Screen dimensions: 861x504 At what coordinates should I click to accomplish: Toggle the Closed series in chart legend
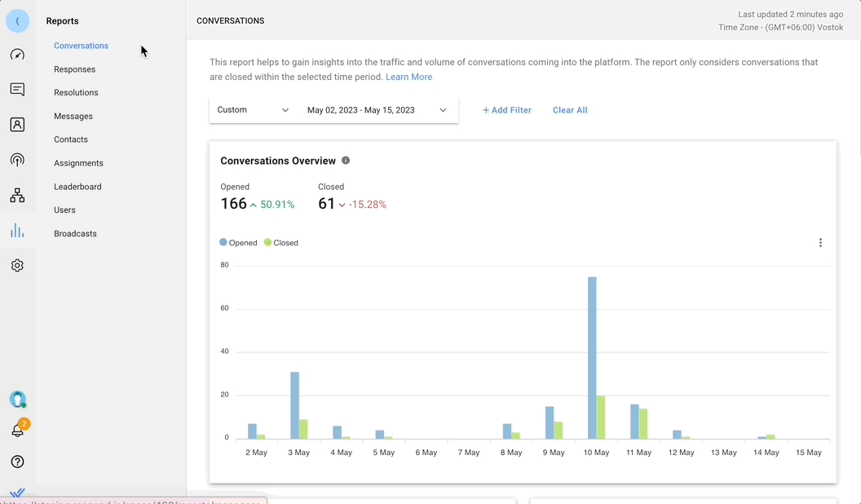pyautogui.click(x=281, y=243)
